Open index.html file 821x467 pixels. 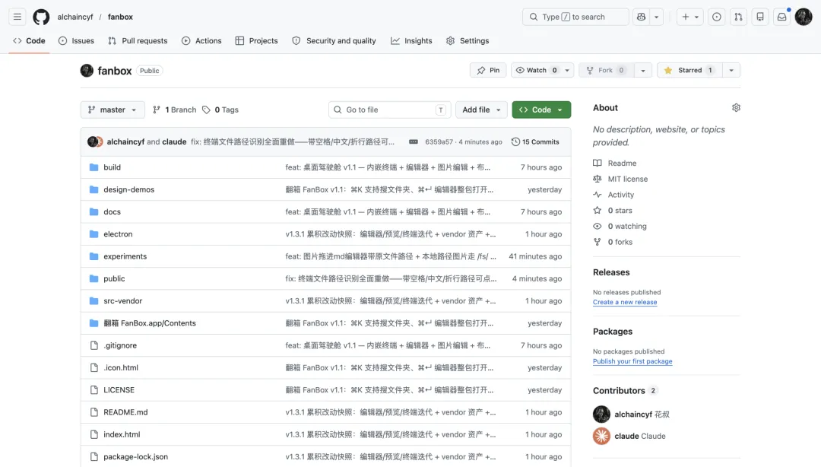pyautogui.click(x=122, y=434)
